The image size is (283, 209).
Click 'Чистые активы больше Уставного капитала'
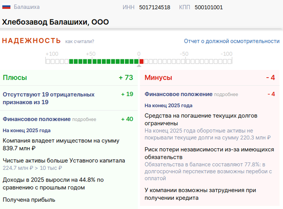[x=64, y=160]
